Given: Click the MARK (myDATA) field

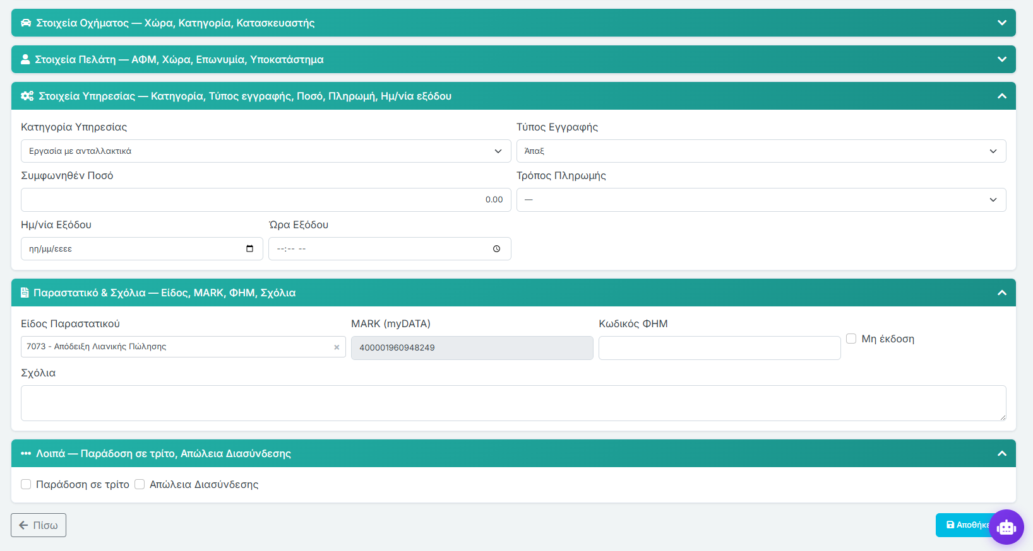Looking at the screenshot, I should 472,348.
